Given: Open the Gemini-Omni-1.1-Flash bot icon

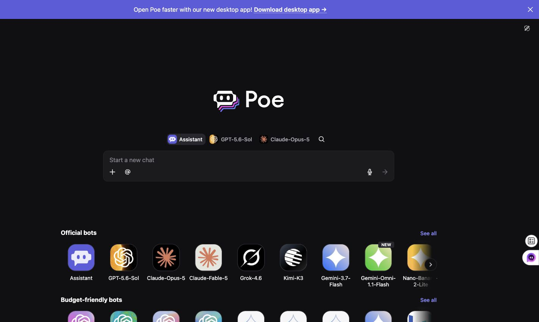Looking at the screenshot, I should (x=378, y=258).
